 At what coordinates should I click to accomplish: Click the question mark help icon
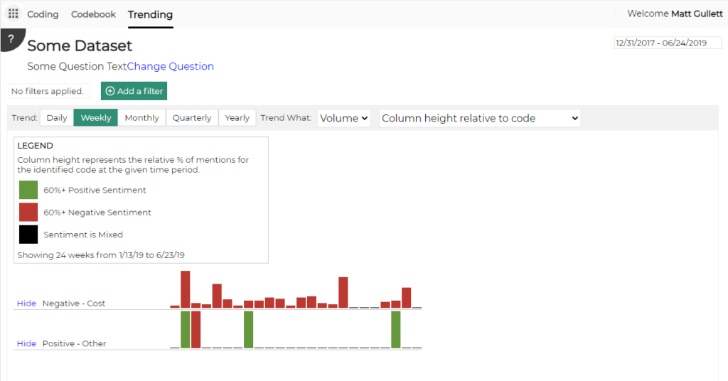coord(11,39)
